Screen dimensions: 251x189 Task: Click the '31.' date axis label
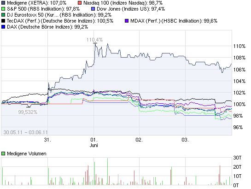pos(47,140)
